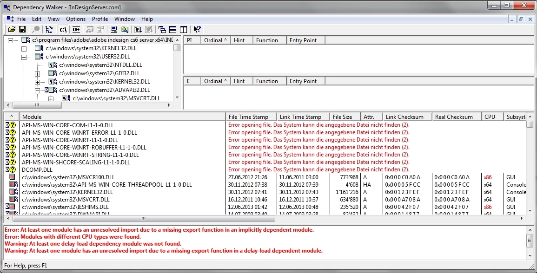Open Configure Module Search Order icon
This screenshot has width=537, height=273.
pos(125,29)
